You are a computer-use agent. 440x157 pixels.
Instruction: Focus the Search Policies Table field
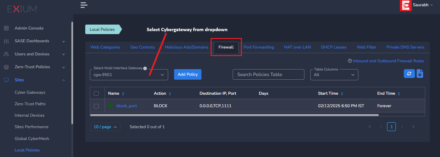(x=268, y=74)
